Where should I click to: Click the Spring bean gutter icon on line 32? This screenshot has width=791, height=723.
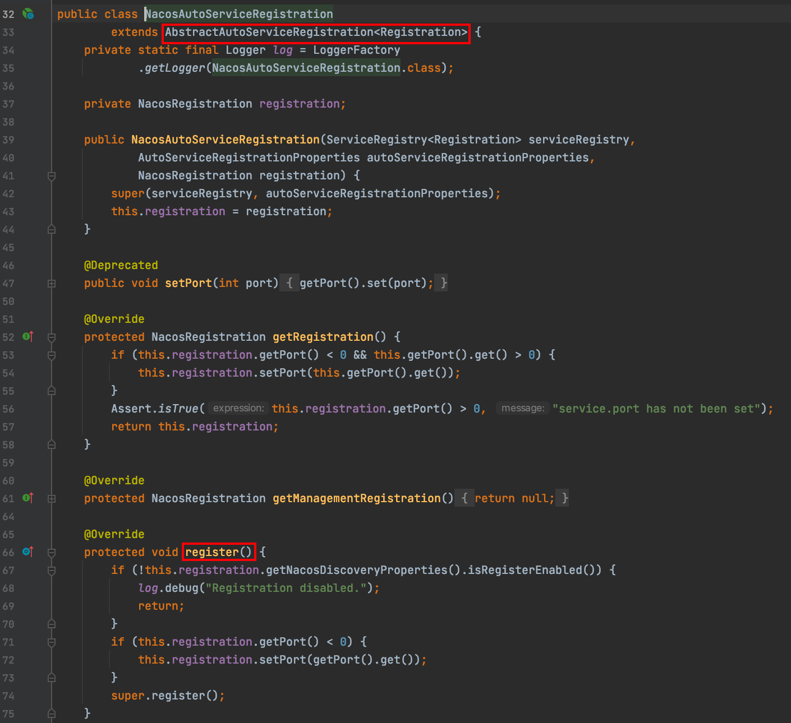[28, 14]
